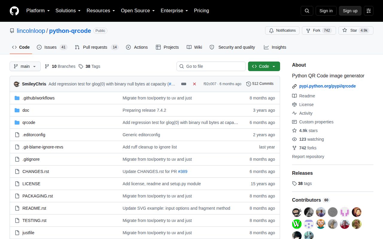This screenshot has width=383, height=239.
Task: Switch to the Insights tab
Action: [x=275, y=47]
